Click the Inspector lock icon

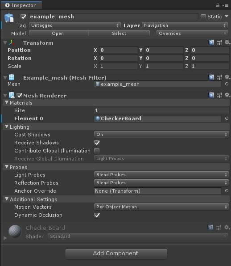(x=218, y=5)
